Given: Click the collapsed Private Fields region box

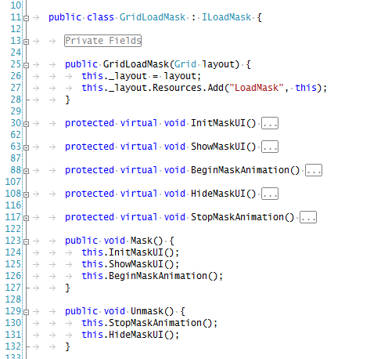Looking at the screenshot, I should (103, 41).
